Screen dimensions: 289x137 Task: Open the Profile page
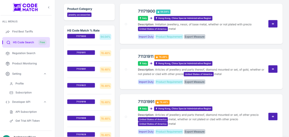click(19, 83)
